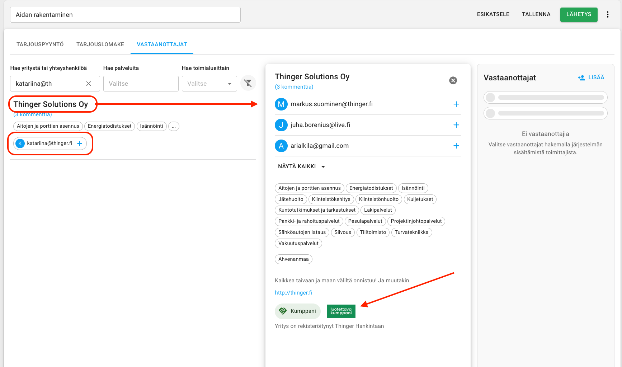Screen dimensions: 622x367
Task: Click the TALLENNA save button
Action: [536, 14]
